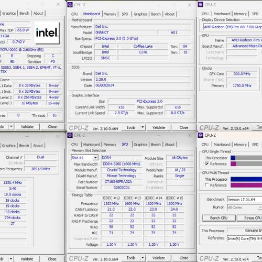Click BIOS Version field 2.29.0
The width and height of the screenshot is (262, 262).
(143, 80)
